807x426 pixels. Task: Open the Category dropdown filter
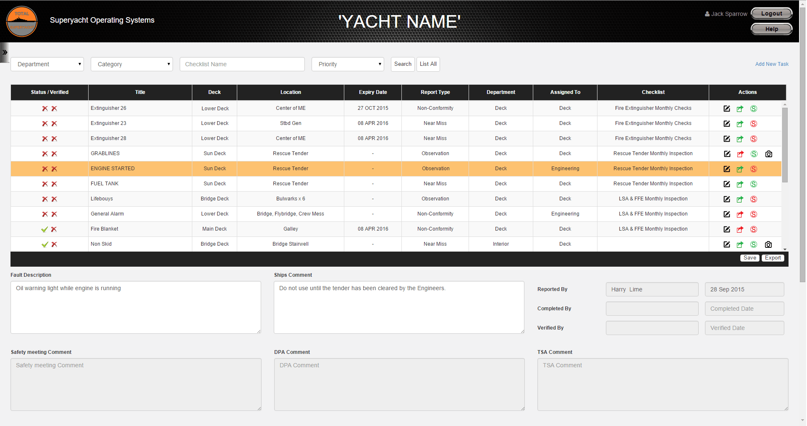132,64
